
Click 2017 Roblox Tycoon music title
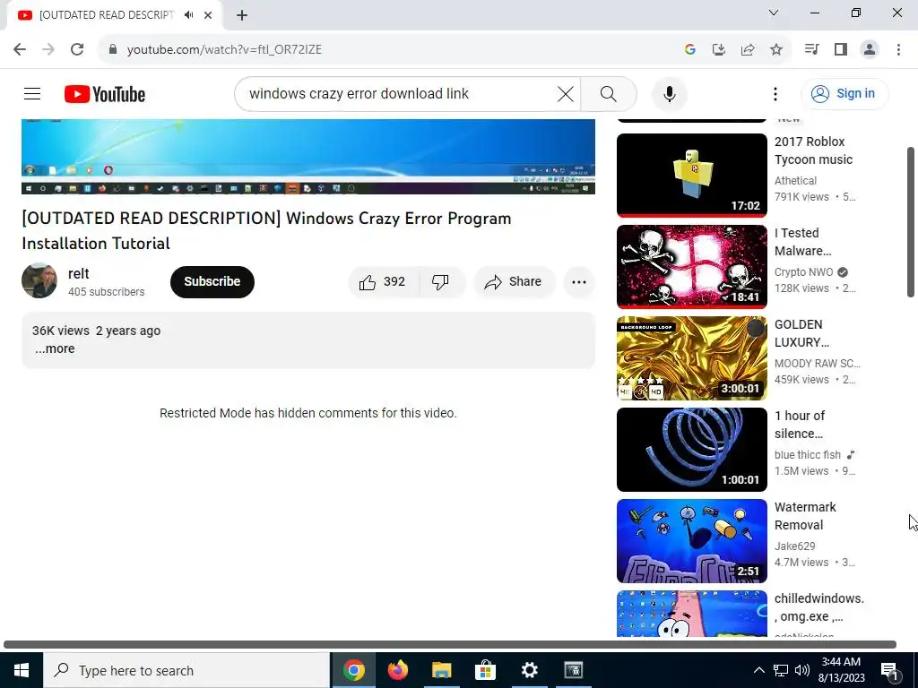(813, 150)
